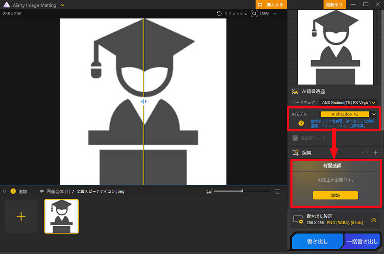Open the AMD Radeon hardware dropdown
Viewport: 384px width, 254px height.
348,102
